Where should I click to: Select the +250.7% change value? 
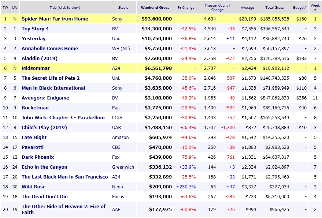click(186, 187)
